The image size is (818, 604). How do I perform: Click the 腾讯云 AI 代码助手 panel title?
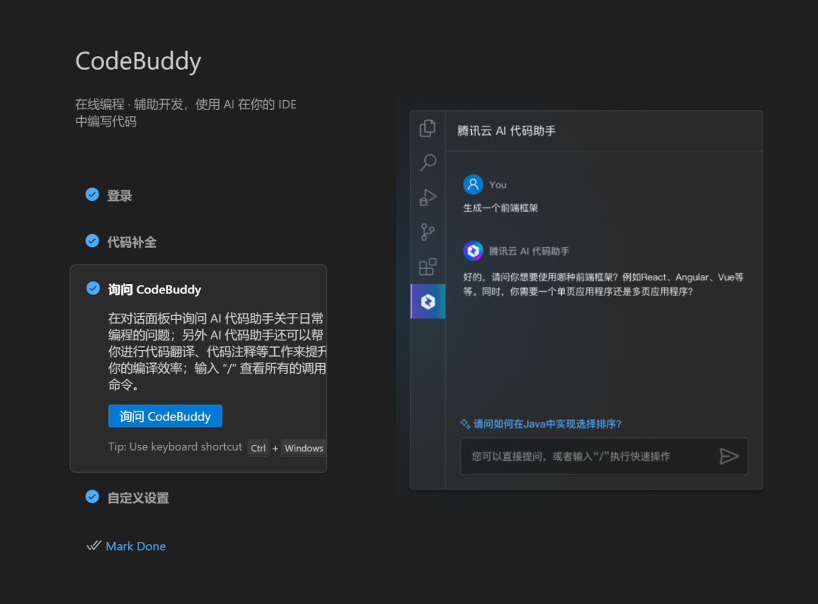pos(507,130)
